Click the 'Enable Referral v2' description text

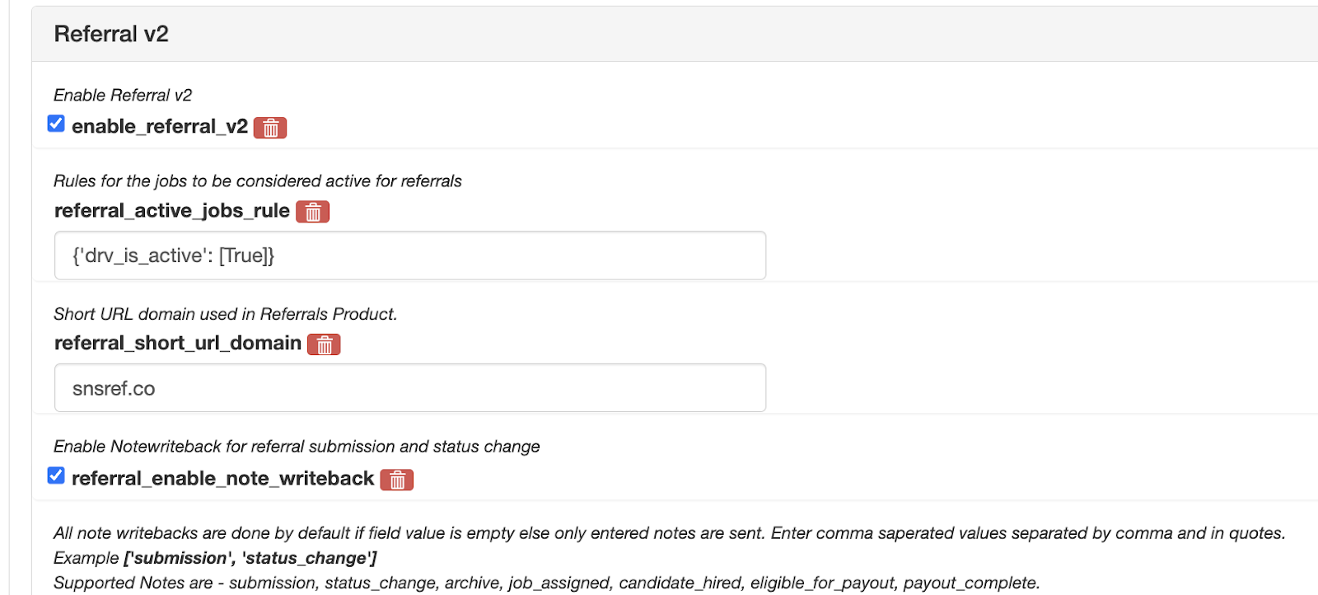point(123,95)
